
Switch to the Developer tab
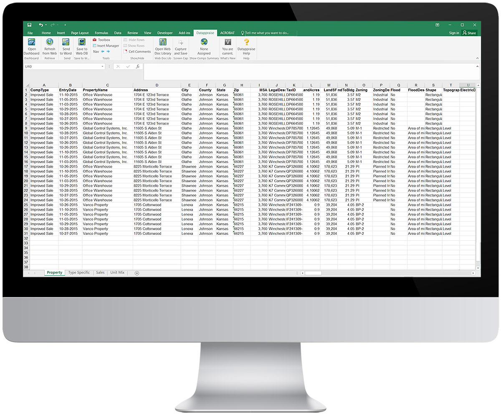(x=165, y=33)
